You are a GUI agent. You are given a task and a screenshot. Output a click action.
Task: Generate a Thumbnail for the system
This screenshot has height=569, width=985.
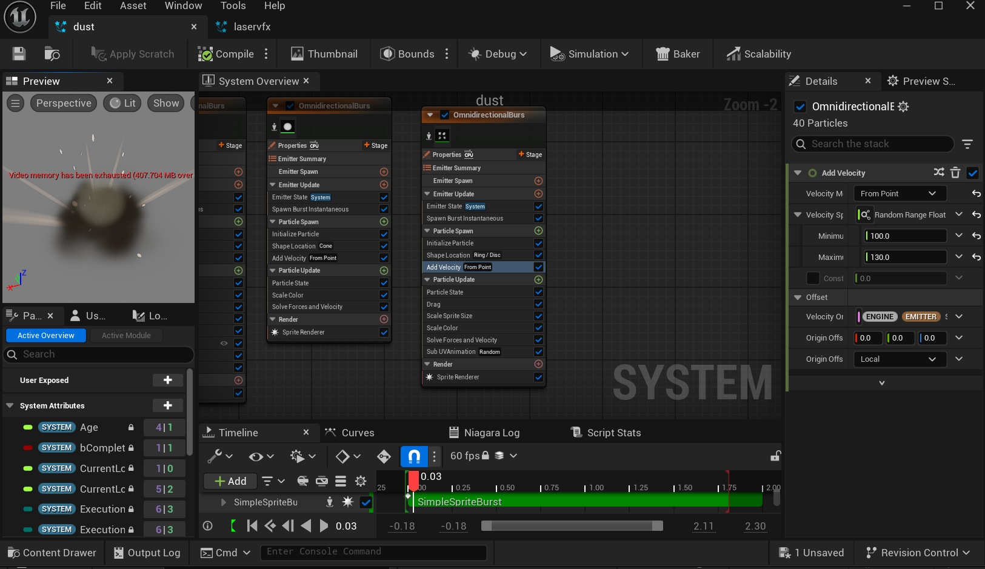click(324, 54)
